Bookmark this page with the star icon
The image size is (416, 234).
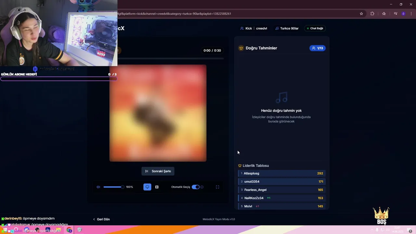361,14
